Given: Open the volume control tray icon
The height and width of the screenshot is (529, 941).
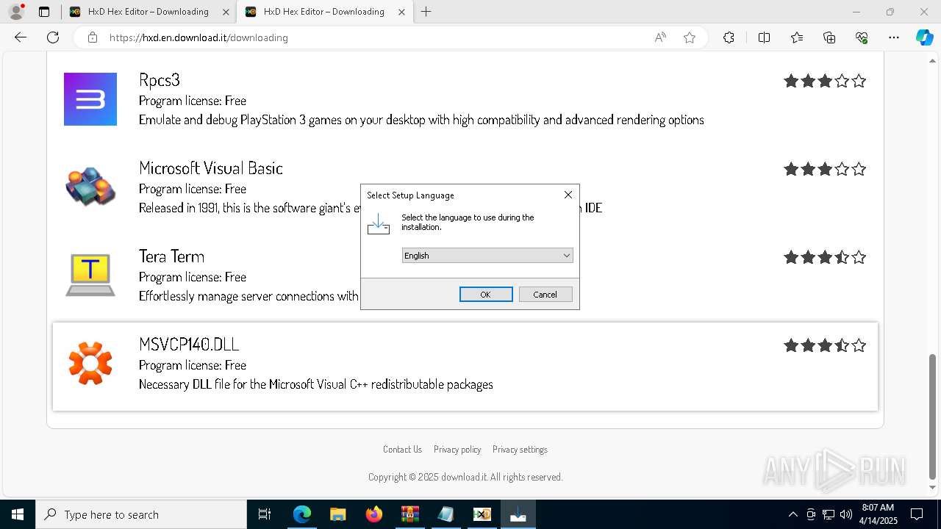Looking at the screenshot, I should (x=846, y=514).
